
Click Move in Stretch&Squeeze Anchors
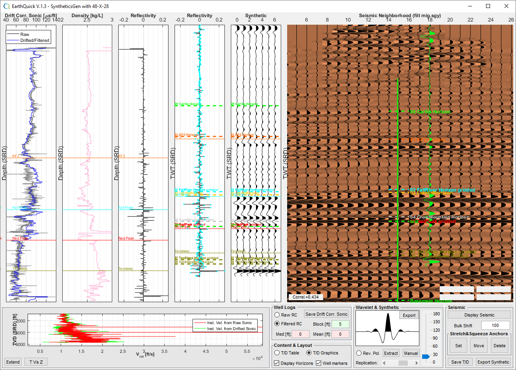[478, 346]
